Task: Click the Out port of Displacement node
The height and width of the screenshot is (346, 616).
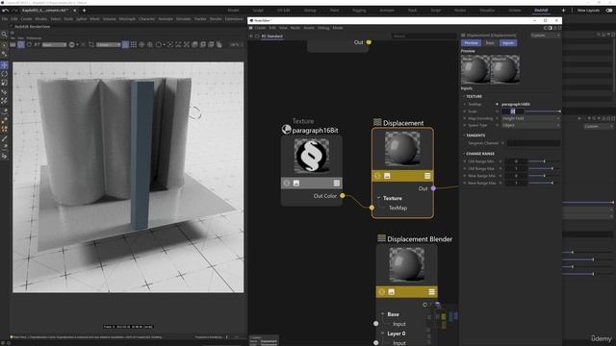Action: click(x=433, y=188)
